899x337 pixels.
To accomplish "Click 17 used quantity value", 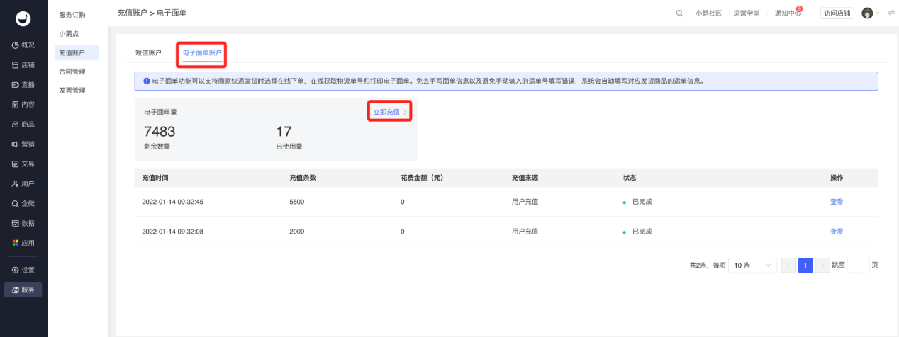I will pos(284,132).
